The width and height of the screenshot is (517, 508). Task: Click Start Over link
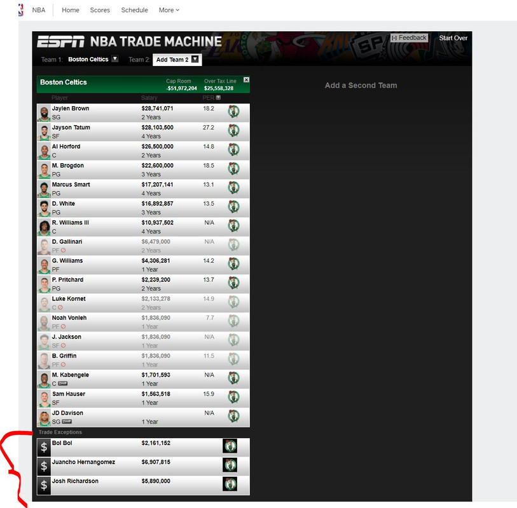pyautogui.click(x=453, y=38)
